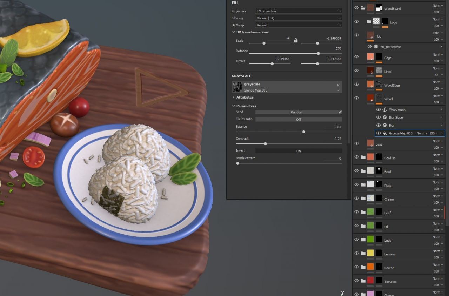Click the Grunge Map 005 fill effect icon
This screenshot has width=449, height=296.
pyautogui.click(x=384, y=133)
